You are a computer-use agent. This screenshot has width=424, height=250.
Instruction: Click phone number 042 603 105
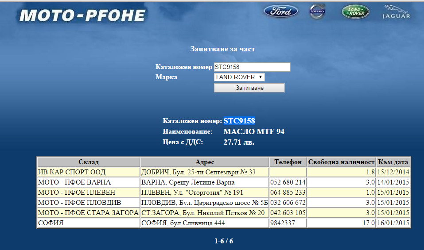pyautogui.click(x=288, y=213)
